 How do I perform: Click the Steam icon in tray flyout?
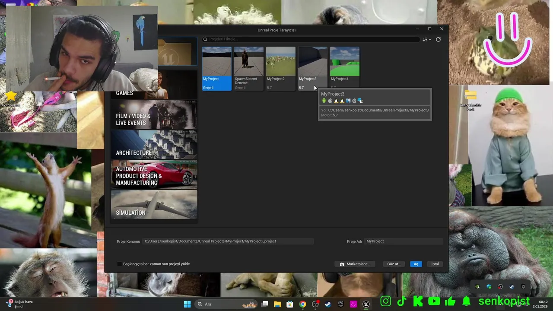point(512,287)
